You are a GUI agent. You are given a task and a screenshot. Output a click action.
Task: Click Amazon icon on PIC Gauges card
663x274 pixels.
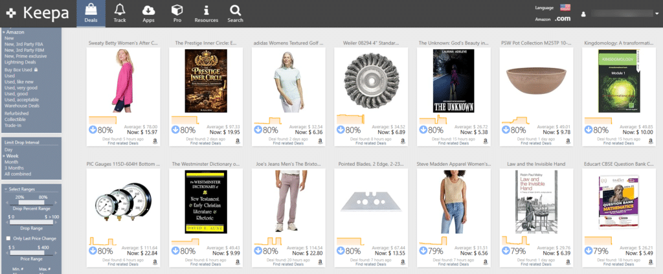[155, 262]
